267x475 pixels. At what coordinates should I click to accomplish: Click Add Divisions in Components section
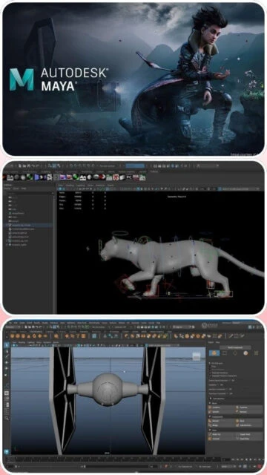click(249, 425)
